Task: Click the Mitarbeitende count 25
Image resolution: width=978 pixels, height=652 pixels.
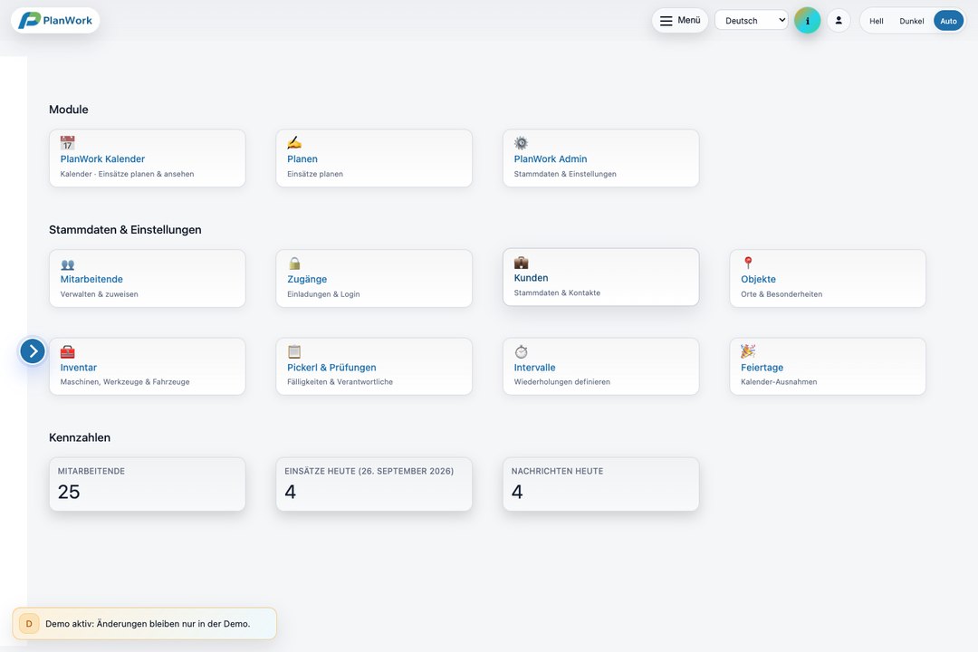Action: (x=69, y=493)
